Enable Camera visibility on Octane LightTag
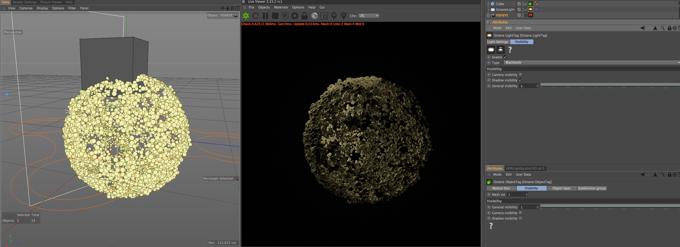 tap(521, 75)
